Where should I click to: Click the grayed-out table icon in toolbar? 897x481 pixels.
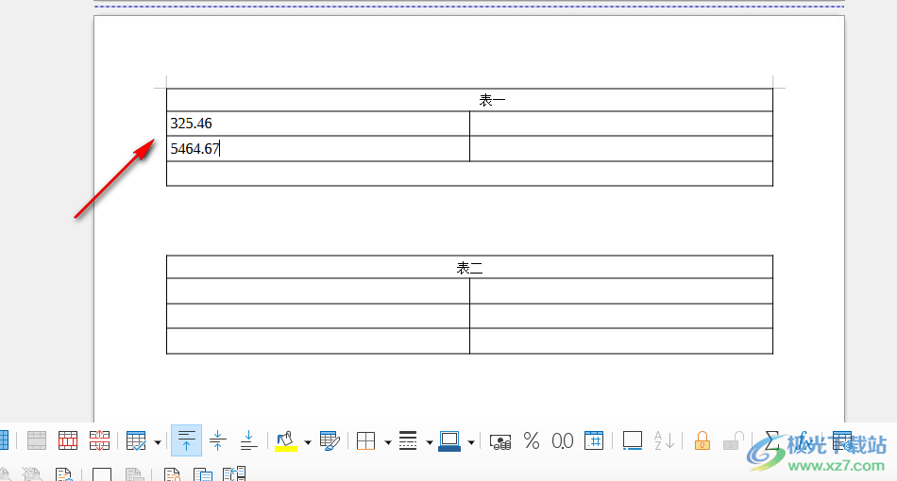pos(37,441)
